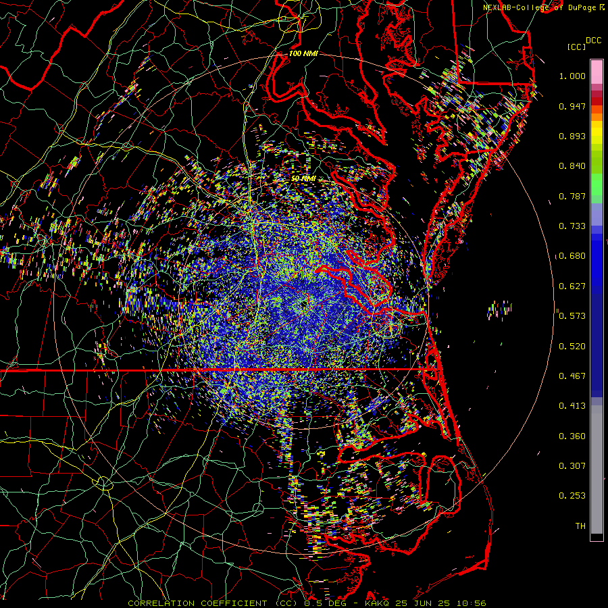Viewport: 608px width, 608px height.
Task: Click the 0.307 legend value
Action: pyautogui.click(x=572, y=466)
